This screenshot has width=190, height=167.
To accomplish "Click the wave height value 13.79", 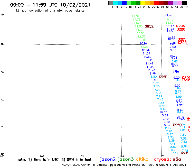I will pos(136,20).
